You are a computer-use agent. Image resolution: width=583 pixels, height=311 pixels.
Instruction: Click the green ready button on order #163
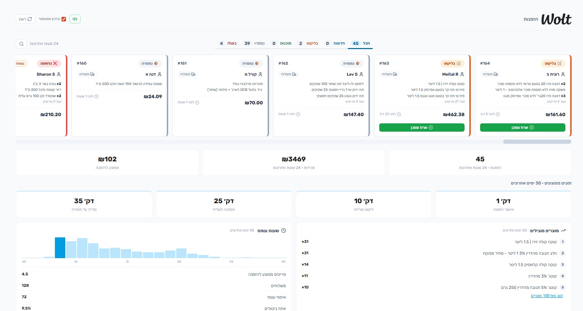(422, 128)
